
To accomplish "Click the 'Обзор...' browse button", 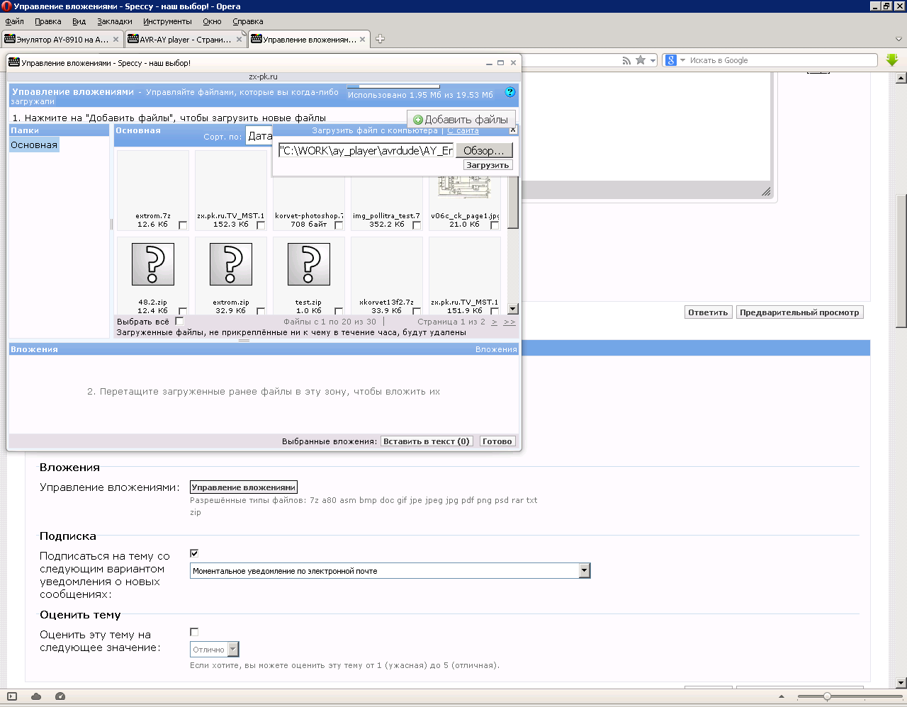I will point(483,151).
